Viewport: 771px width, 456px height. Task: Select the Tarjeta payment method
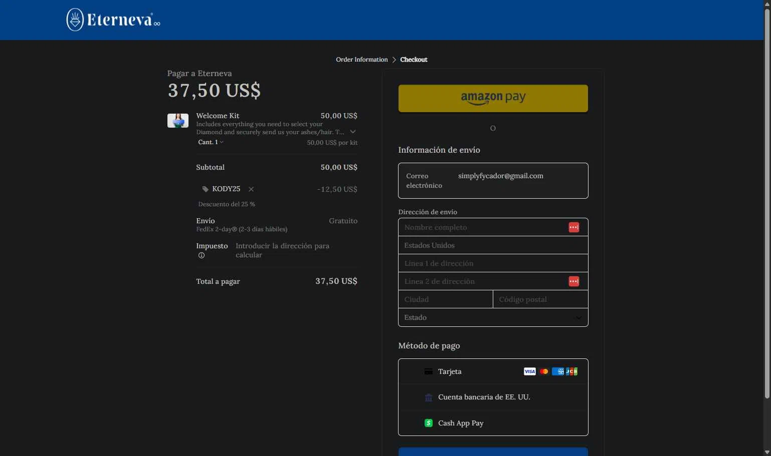pyautogui.click(x=493, y=371)
